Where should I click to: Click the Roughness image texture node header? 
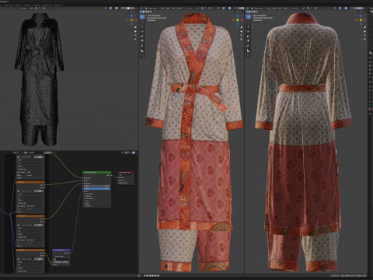30,216
